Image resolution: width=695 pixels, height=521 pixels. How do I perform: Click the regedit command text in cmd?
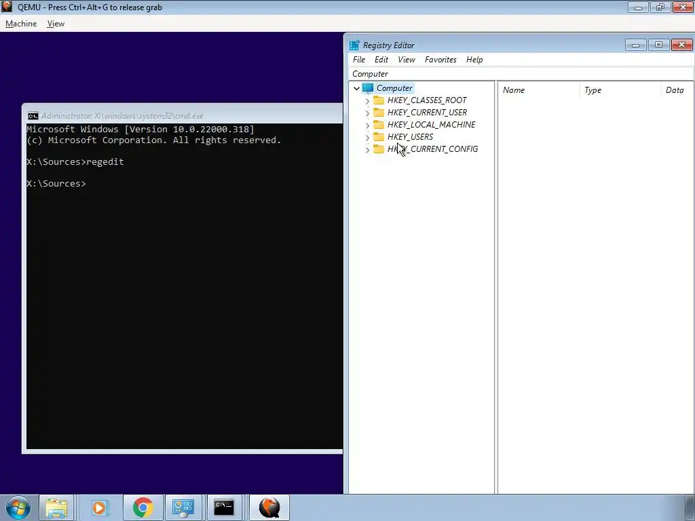coord(105,161)
